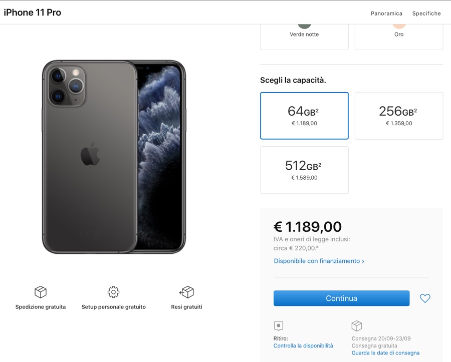Open Controlla la disponibilità link

[303, 345]
